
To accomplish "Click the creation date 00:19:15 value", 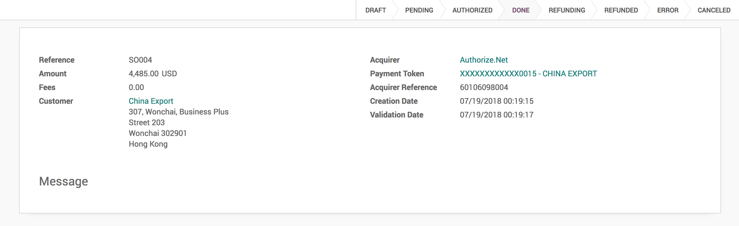I will click(x=496, y=101).
